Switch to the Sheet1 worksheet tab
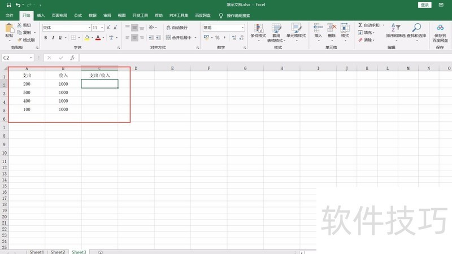Viewport: 452px width, 254px height. (37, 252)
